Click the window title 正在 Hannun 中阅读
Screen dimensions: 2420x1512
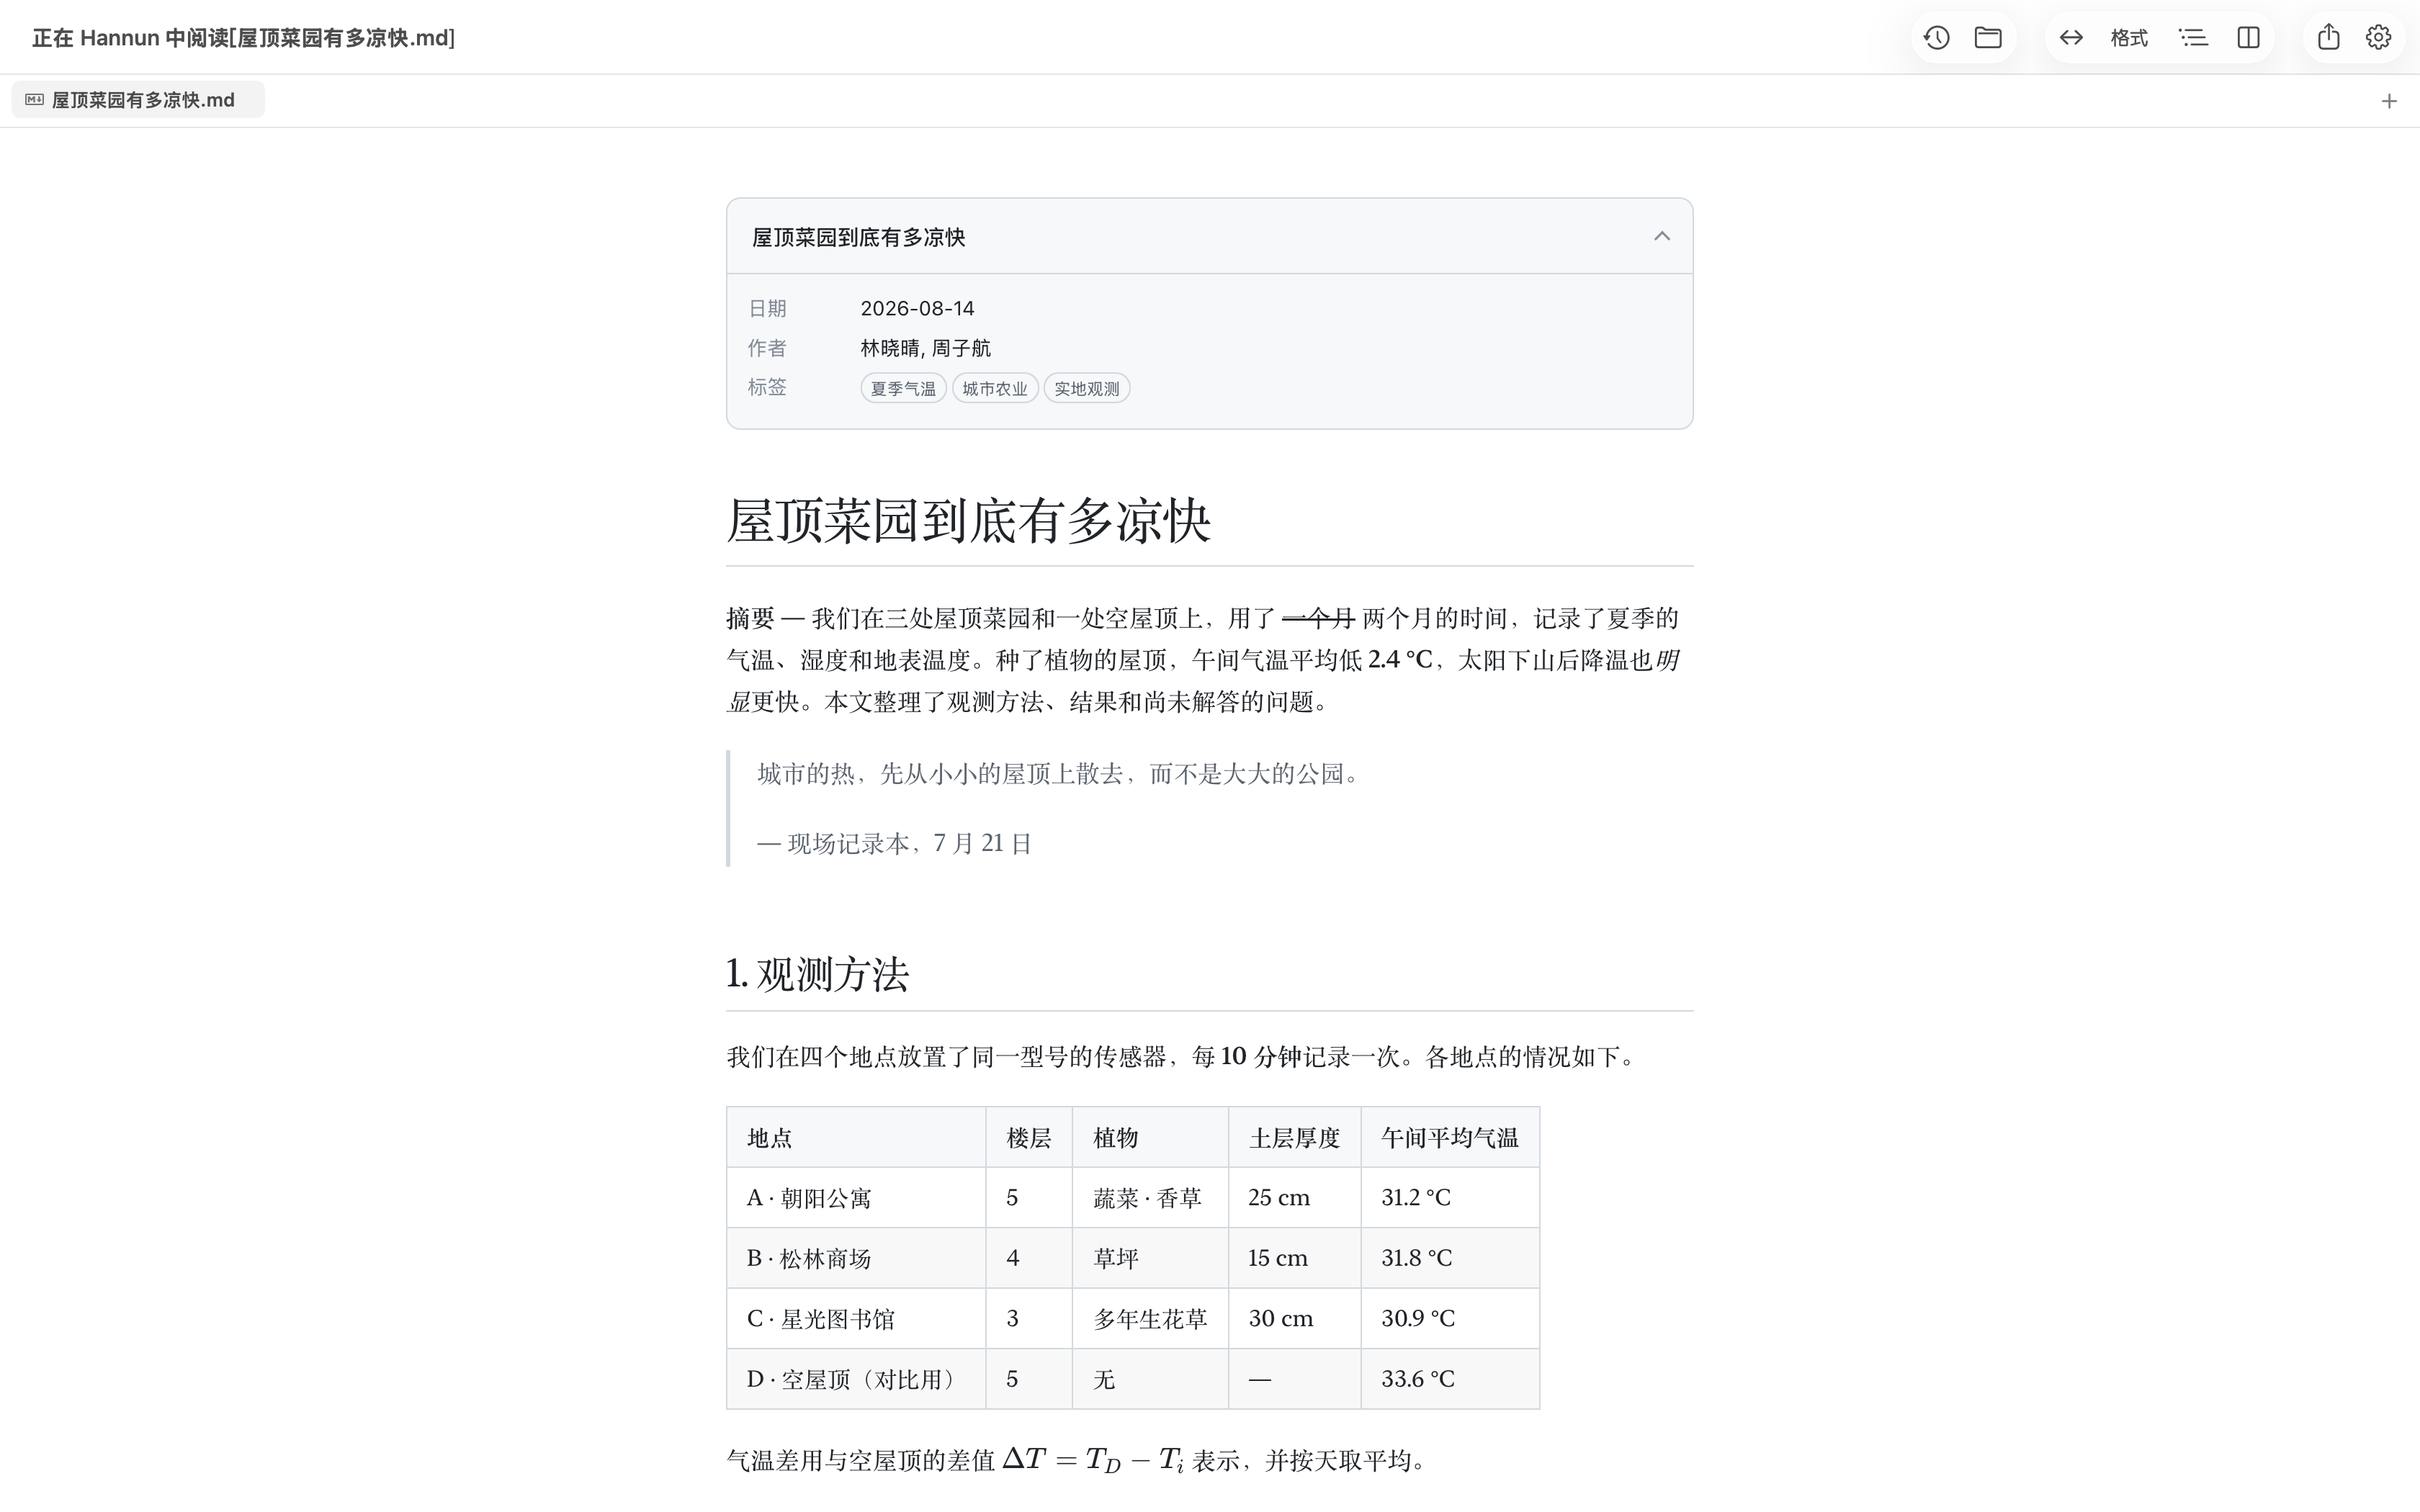coord(243,38)
